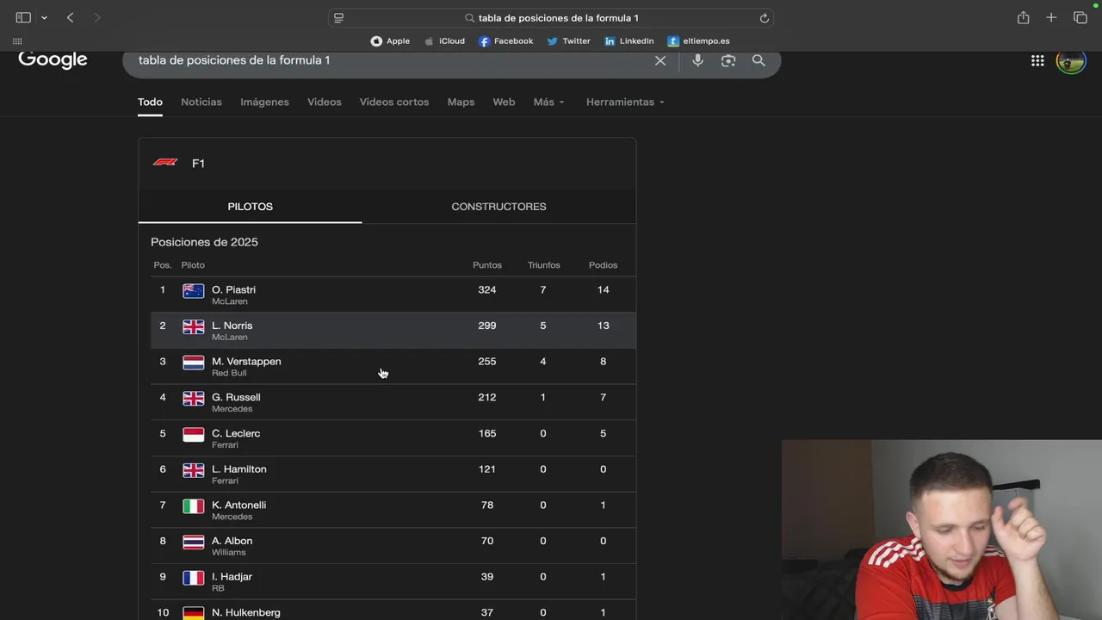Click the Puntos column header
The width and height of the screenshot is (1102, 620).
(x=487, y=265)
